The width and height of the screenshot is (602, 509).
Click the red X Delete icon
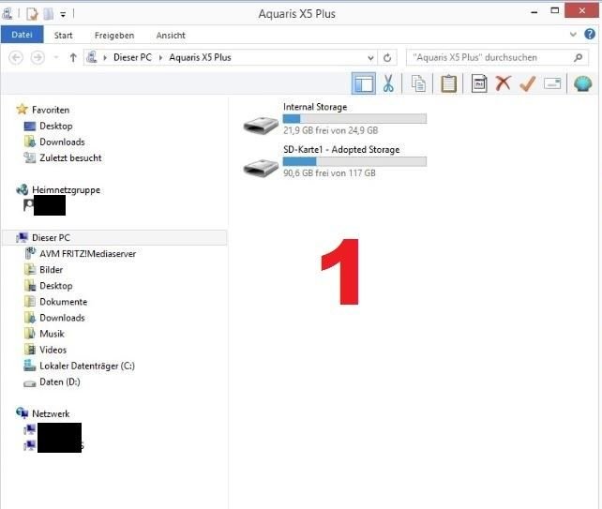pyautogui.click(x=503, y=82)
